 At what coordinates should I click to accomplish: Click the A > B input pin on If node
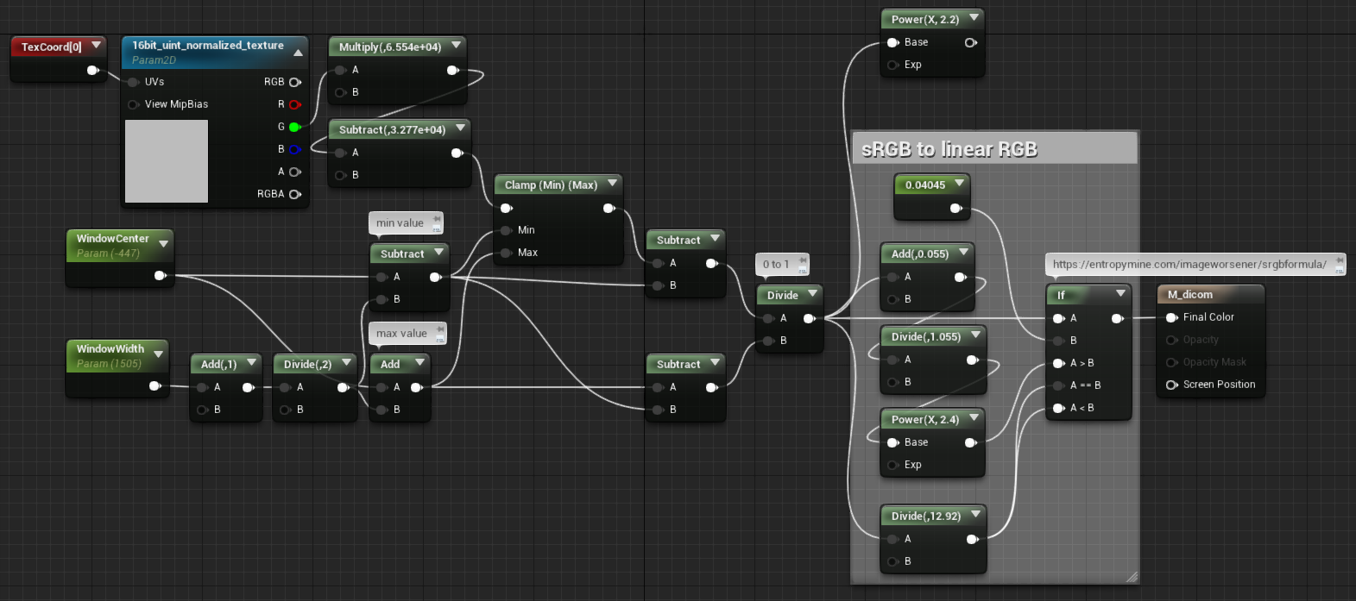point(1058,363)
